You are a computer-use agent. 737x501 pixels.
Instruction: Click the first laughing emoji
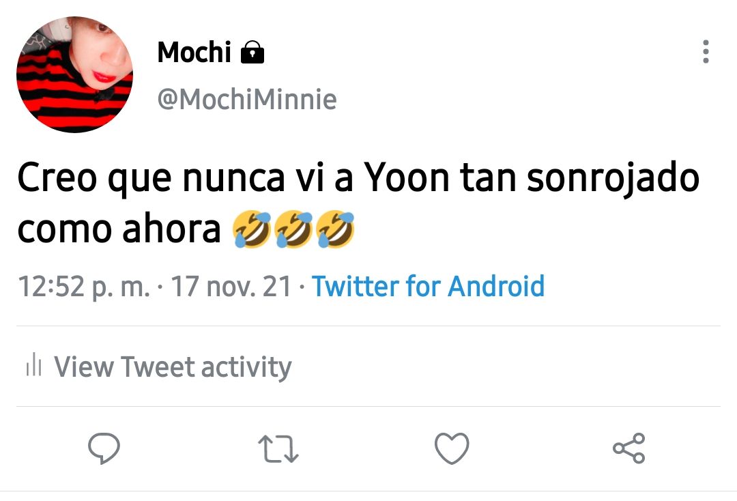(x=252, y=229)
